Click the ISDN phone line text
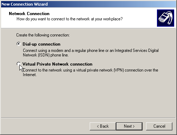Viewport: 177px width, 135px height. [x=46, y=55]
